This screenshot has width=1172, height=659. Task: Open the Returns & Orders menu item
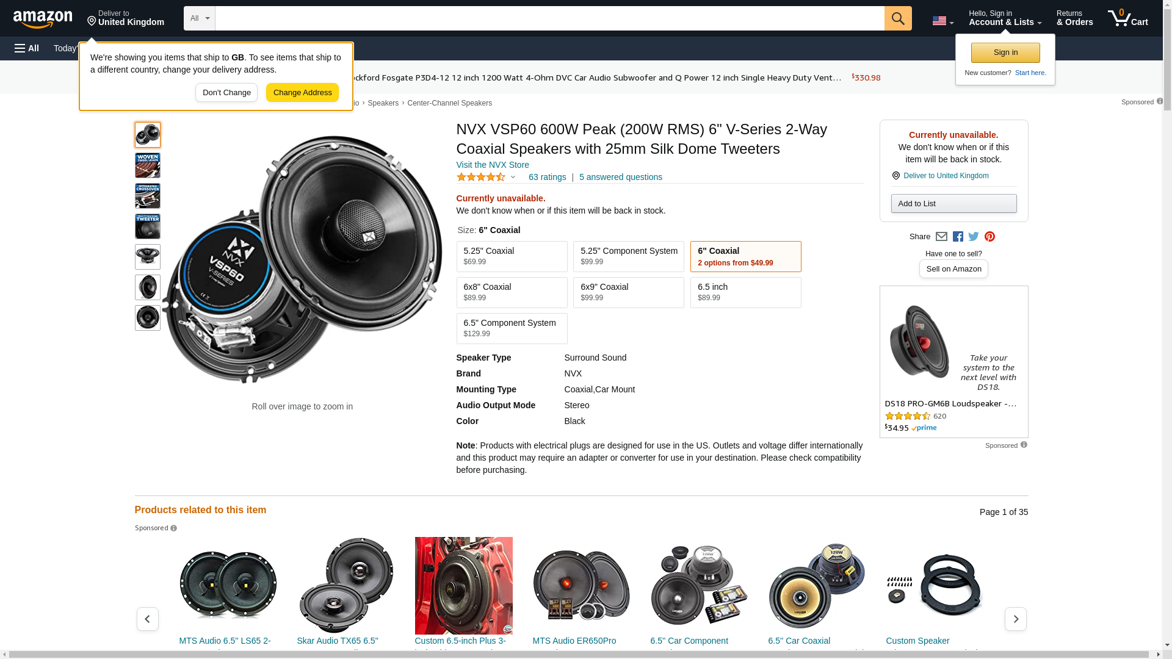point(1074,18)
